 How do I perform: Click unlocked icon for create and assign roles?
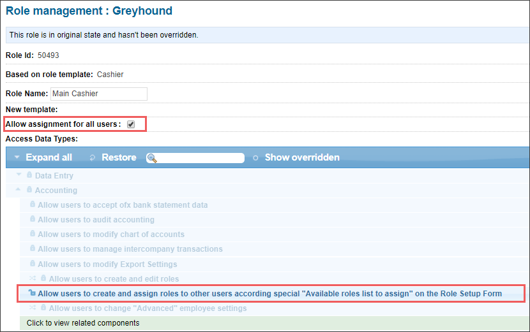[x=32, y=292]
